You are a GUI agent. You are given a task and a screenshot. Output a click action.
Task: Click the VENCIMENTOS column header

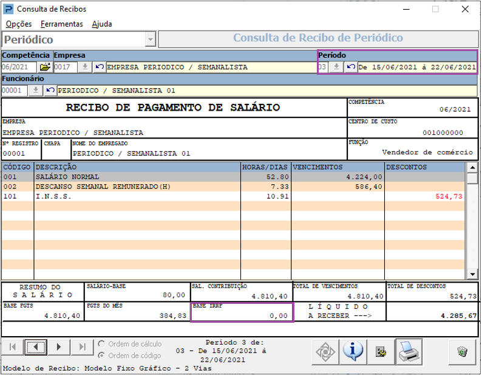(x=338, y=167)
